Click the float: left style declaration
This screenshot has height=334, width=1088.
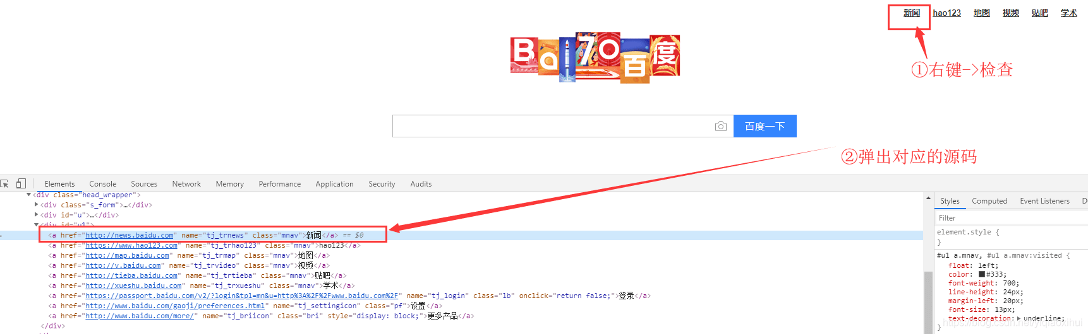973,265
